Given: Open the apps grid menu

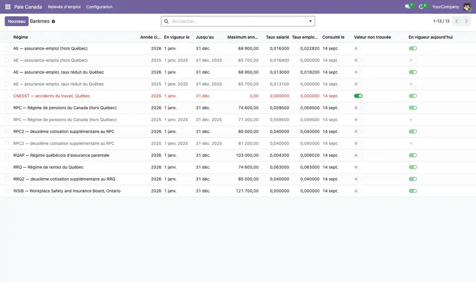Looking at the screenshot, I should pos(8,6).
